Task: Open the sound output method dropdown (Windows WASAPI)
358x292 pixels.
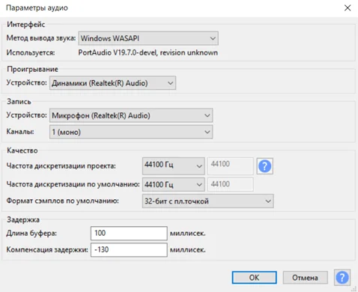Action: 148,38
